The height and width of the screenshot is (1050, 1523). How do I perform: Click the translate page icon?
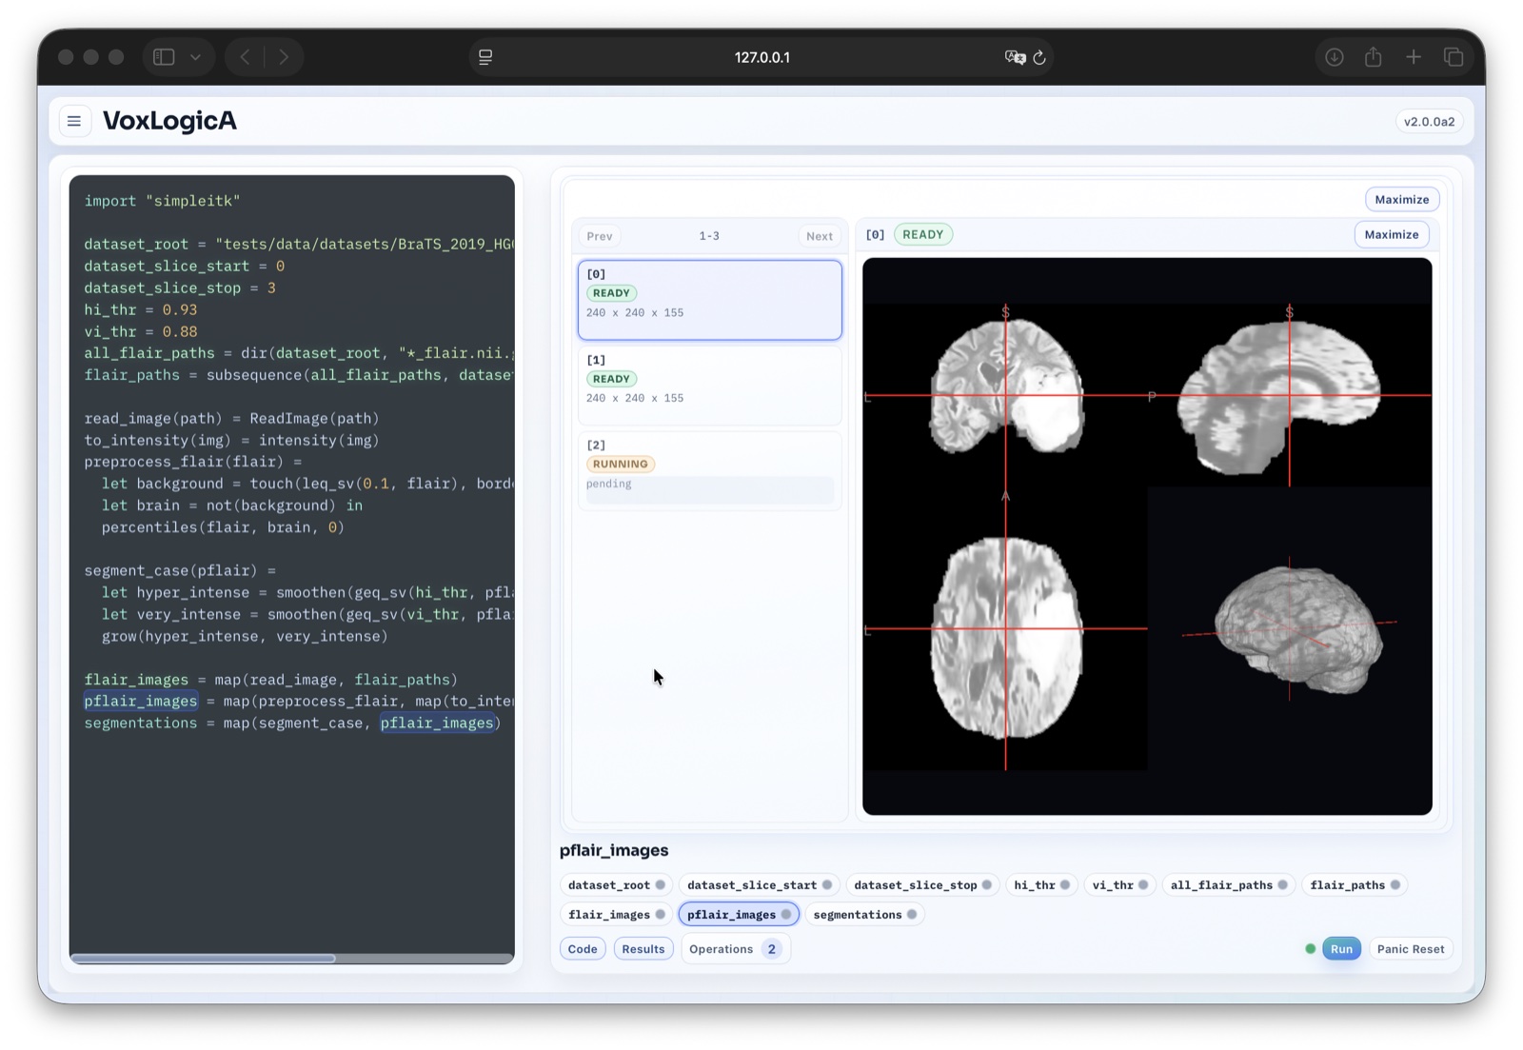[x=1015, y=57]
